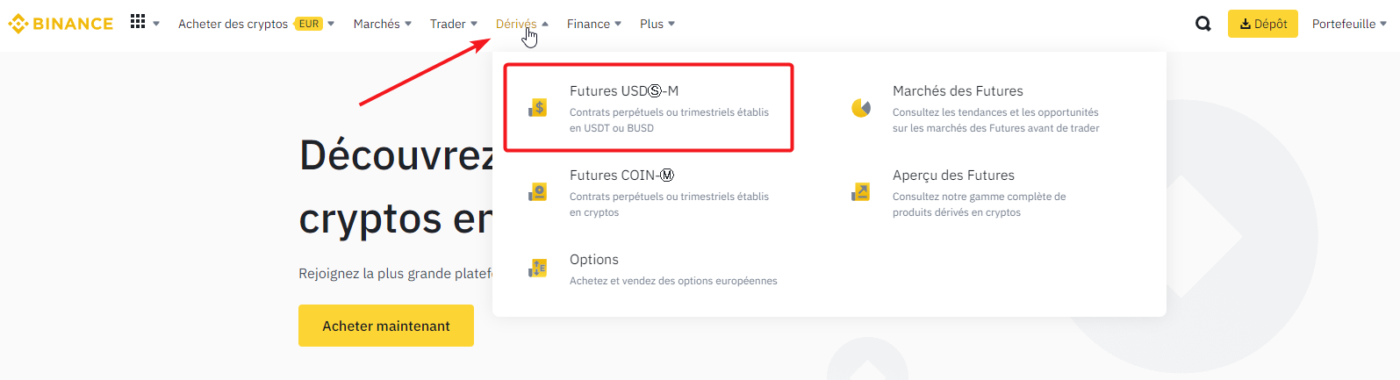Click the search magnifier icon
Viewport: 1400px width, 380px height.
[1203, 24]
